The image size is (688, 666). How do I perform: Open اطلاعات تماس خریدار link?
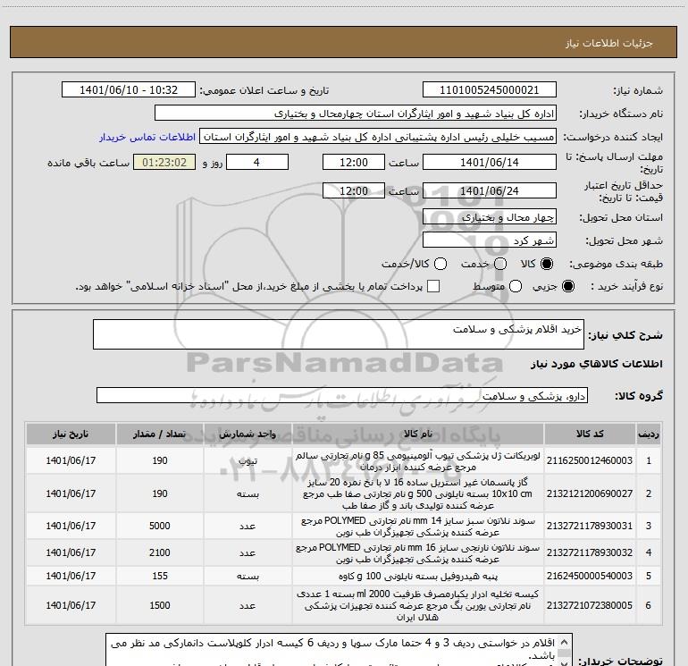[x=147, y=137]
